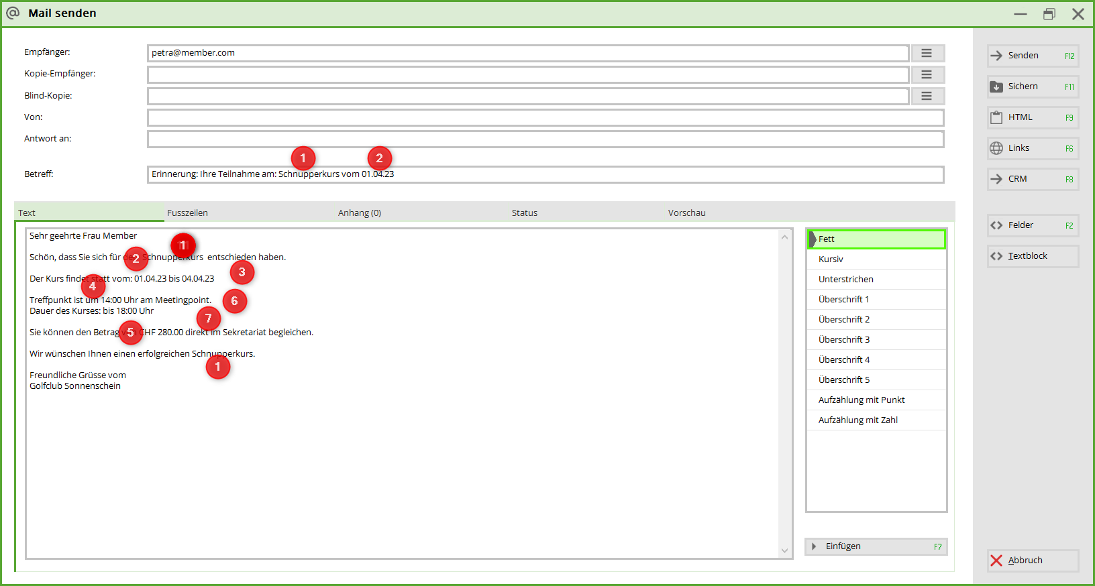Click the Links globe icon
This screenshot has width=1095, height=586.
click(996, 148)
